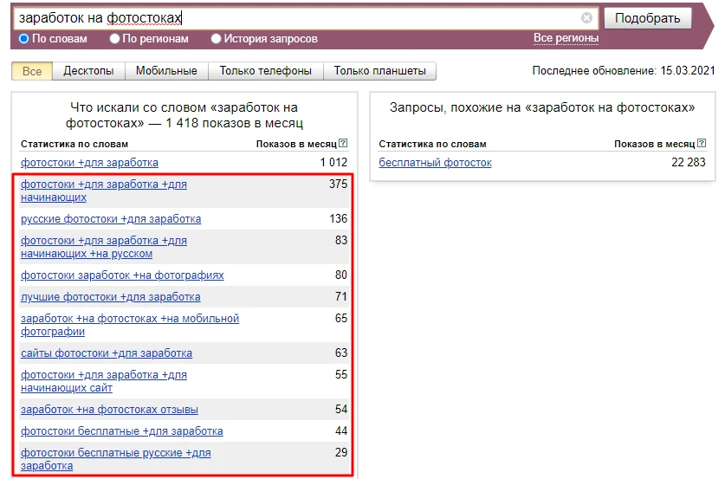
Task: Click the '29' shows value
Action: 341,452
